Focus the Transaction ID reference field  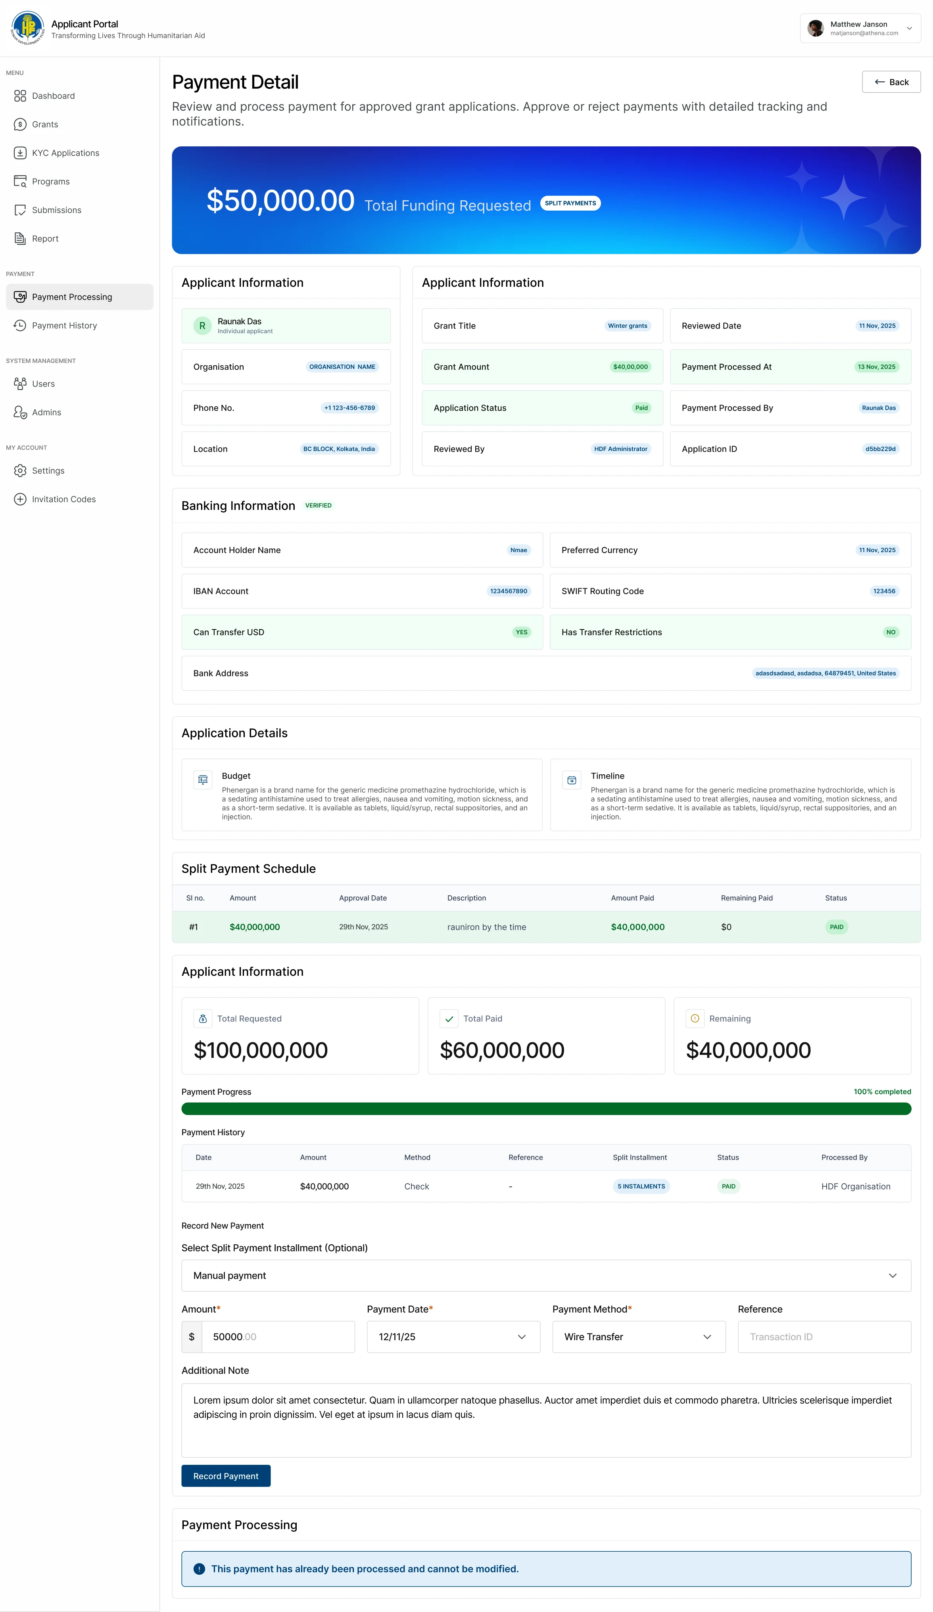pos(824,1337)
